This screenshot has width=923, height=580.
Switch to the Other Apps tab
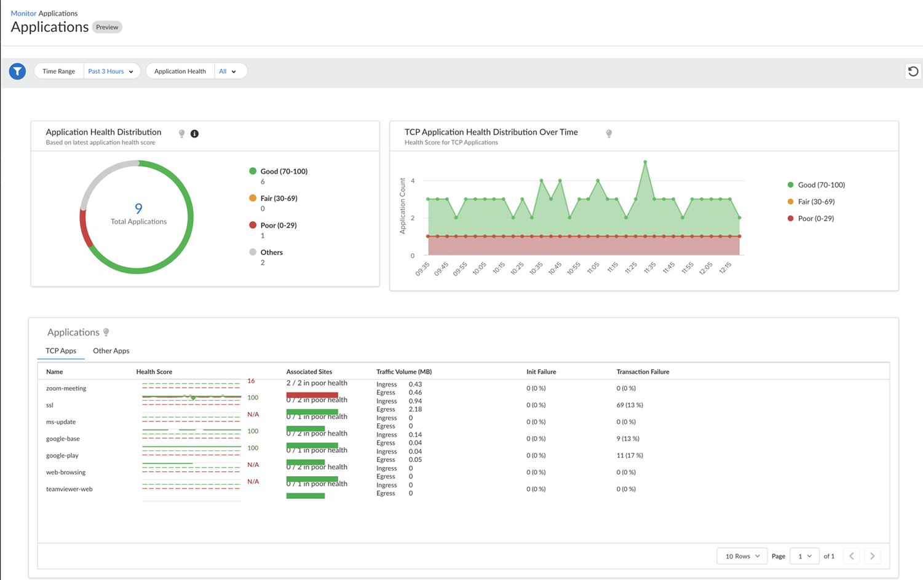[111, 351]
